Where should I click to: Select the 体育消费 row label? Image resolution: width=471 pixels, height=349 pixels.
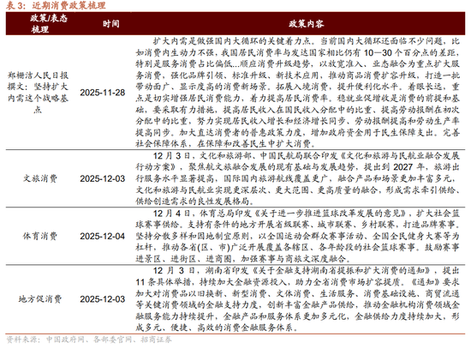coord(40,236)
